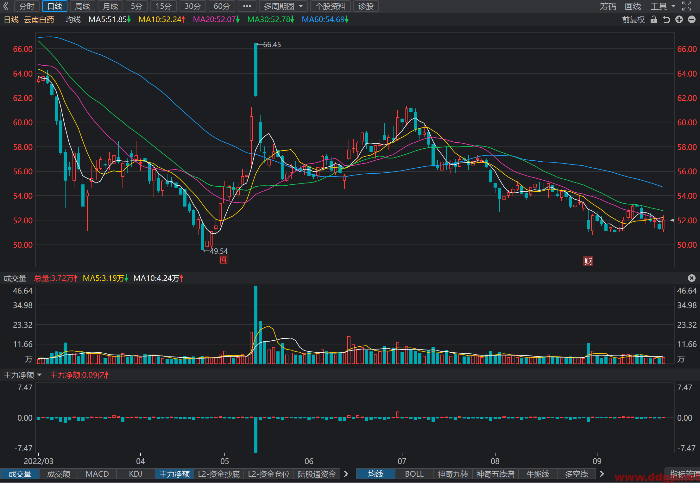Switch to the MACD indicator tab
The image size is (700, 483).
pyautogui.click(x=97, y=474)
